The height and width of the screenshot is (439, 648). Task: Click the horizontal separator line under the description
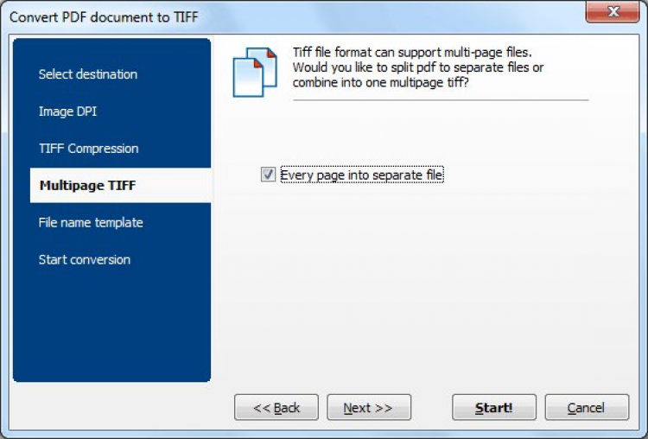441,100
